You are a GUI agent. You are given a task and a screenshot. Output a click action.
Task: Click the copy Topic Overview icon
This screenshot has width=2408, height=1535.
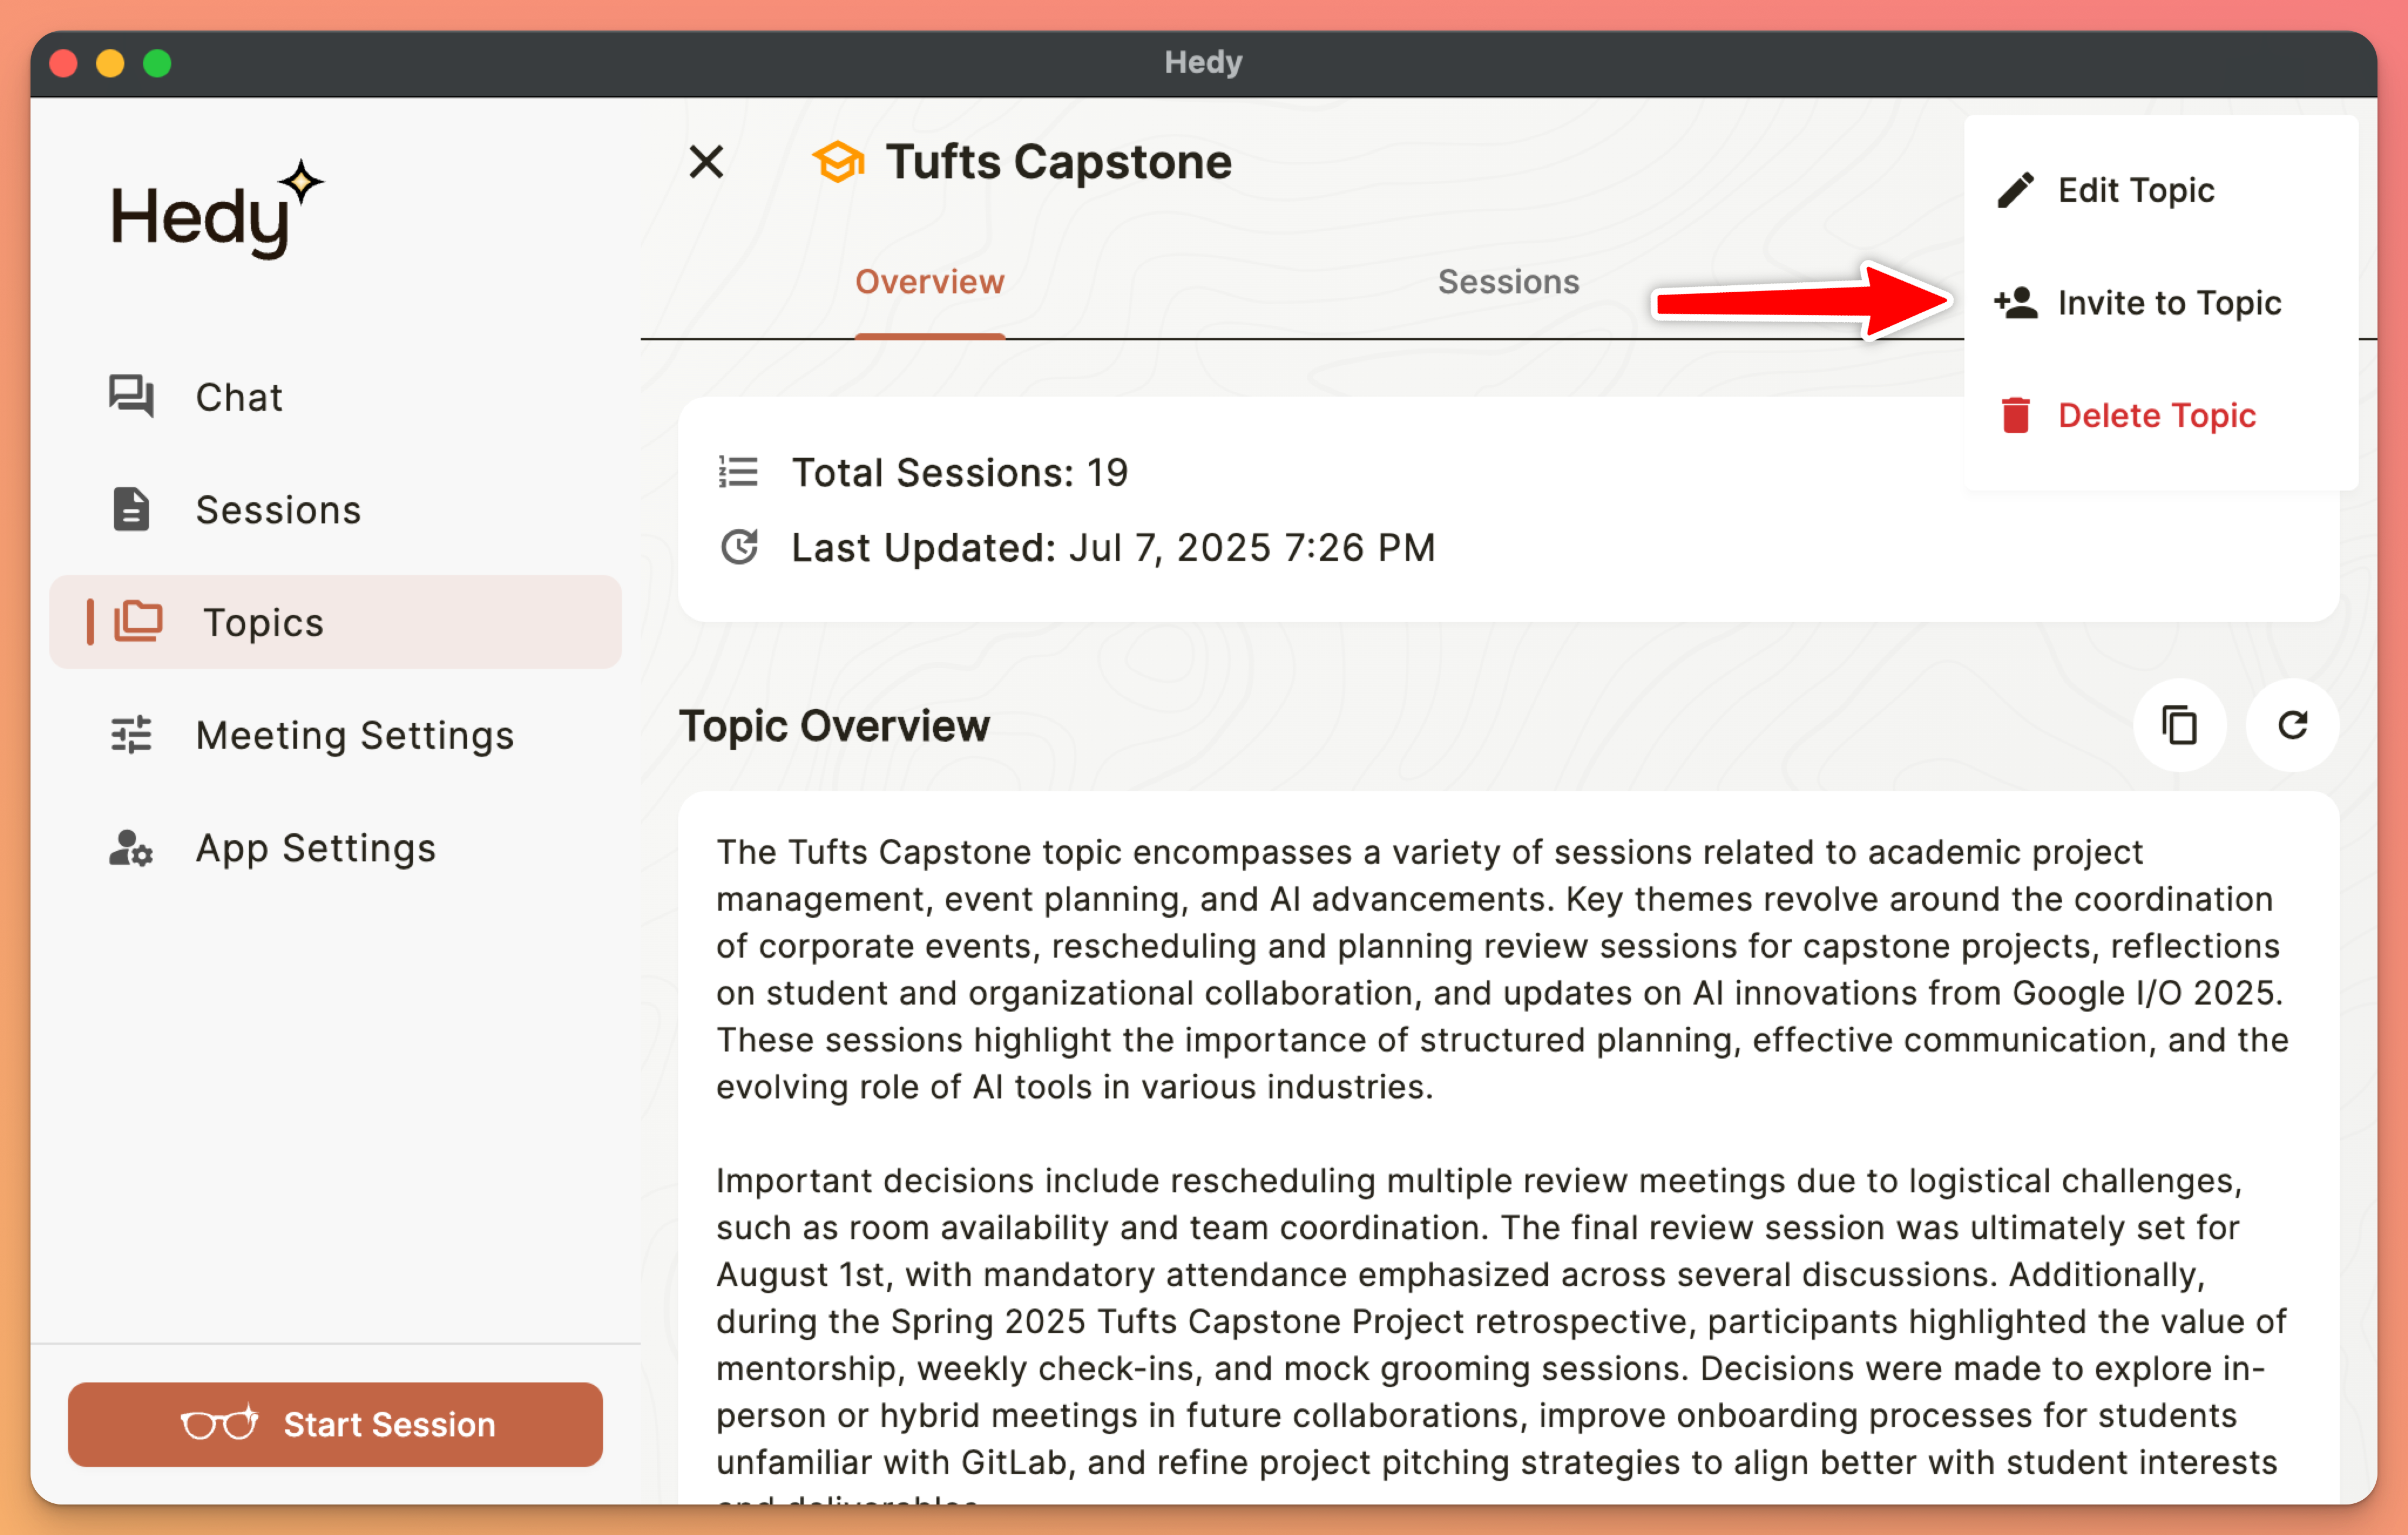[x=2179, y=725]
